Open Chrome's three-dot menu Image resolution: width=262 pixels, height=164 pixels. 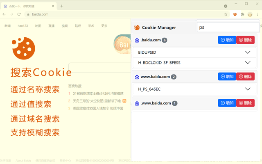coord(257,14)
